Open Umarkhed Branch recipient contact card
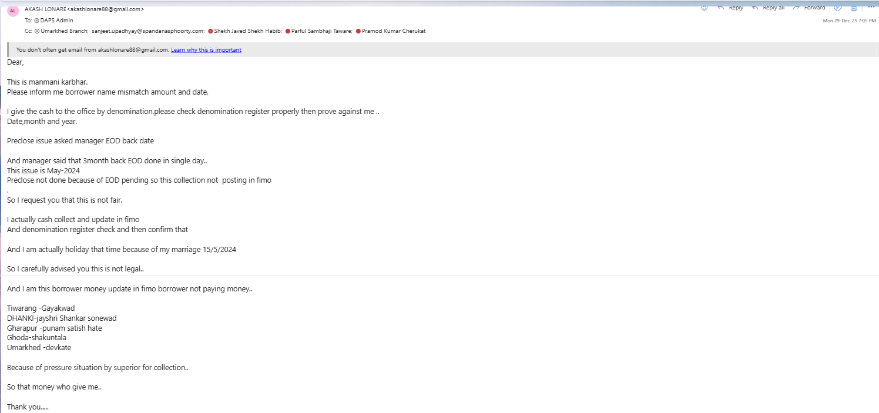The height and width of the screenshot is (413, 879). click(64, 31)
